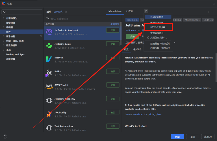Open help via the question mark icon
Image resolution: width=217 pixels, height=141 pixels.
click(5, 137)
